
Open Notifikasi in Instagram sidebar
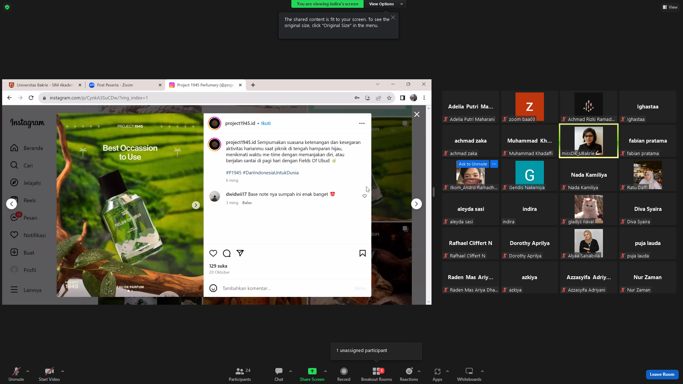tap(28, 235)
